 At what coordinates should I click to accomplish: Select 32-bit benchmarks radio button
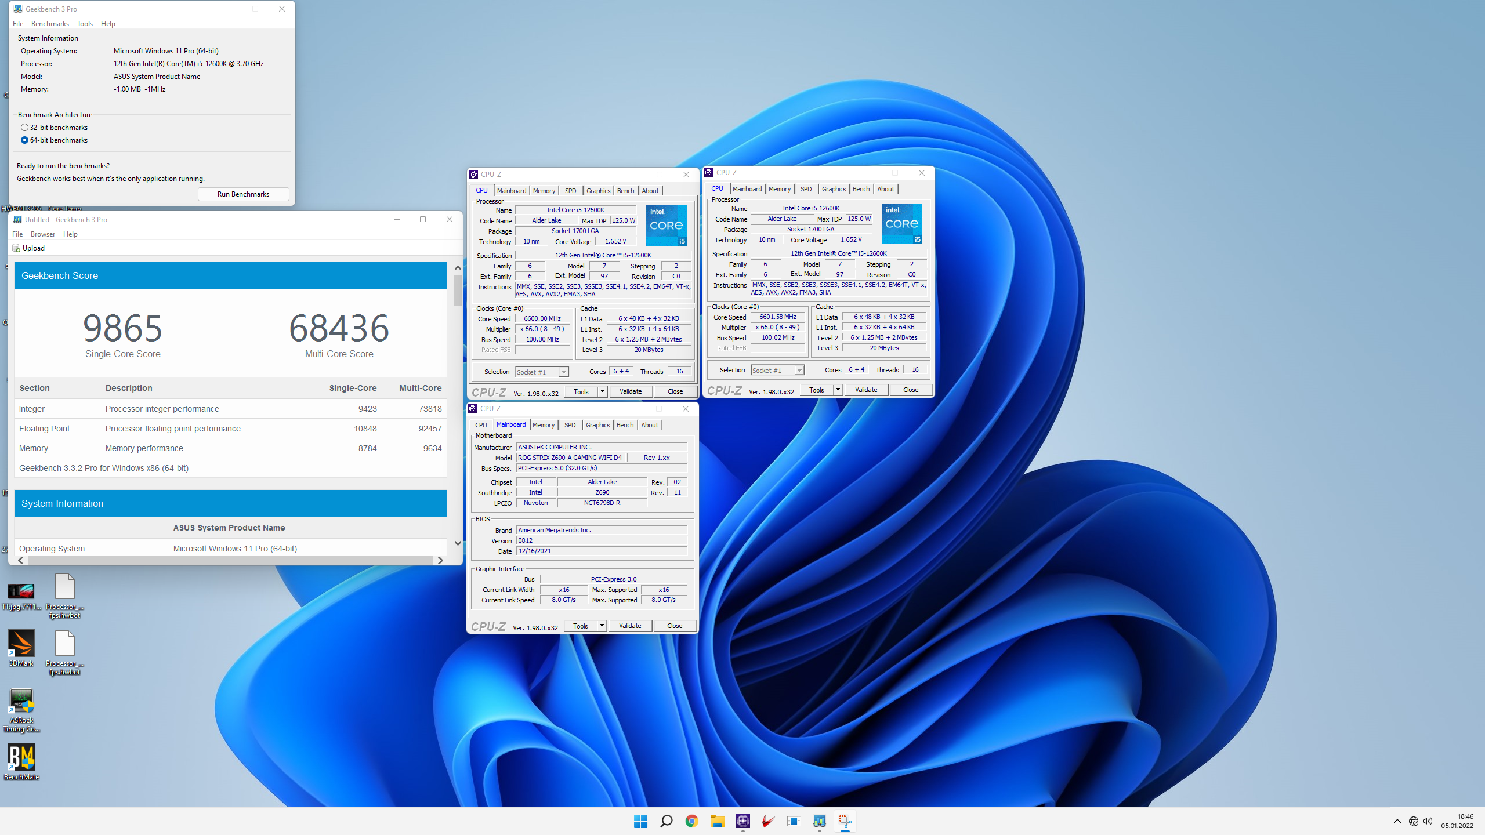coord(24,128)
